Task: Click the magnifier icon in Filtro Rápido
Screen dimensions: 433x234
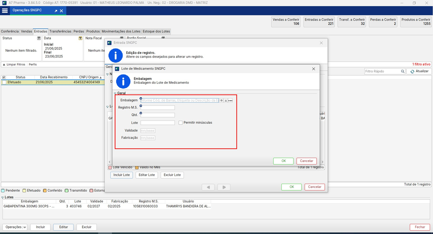Action: pos(402,72)
